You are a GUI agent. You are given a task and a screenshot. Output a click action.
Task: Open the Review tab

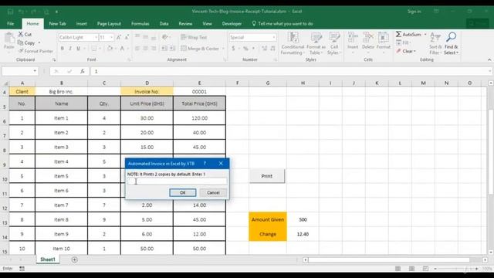coord(185,24)
